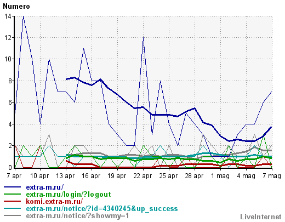Click the 'extra-m.ru/login/?logout' legend label
Screen dimensions: 285x222
click(69, 195)
